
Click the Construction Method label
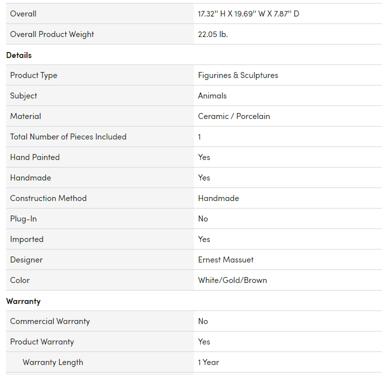48,198
